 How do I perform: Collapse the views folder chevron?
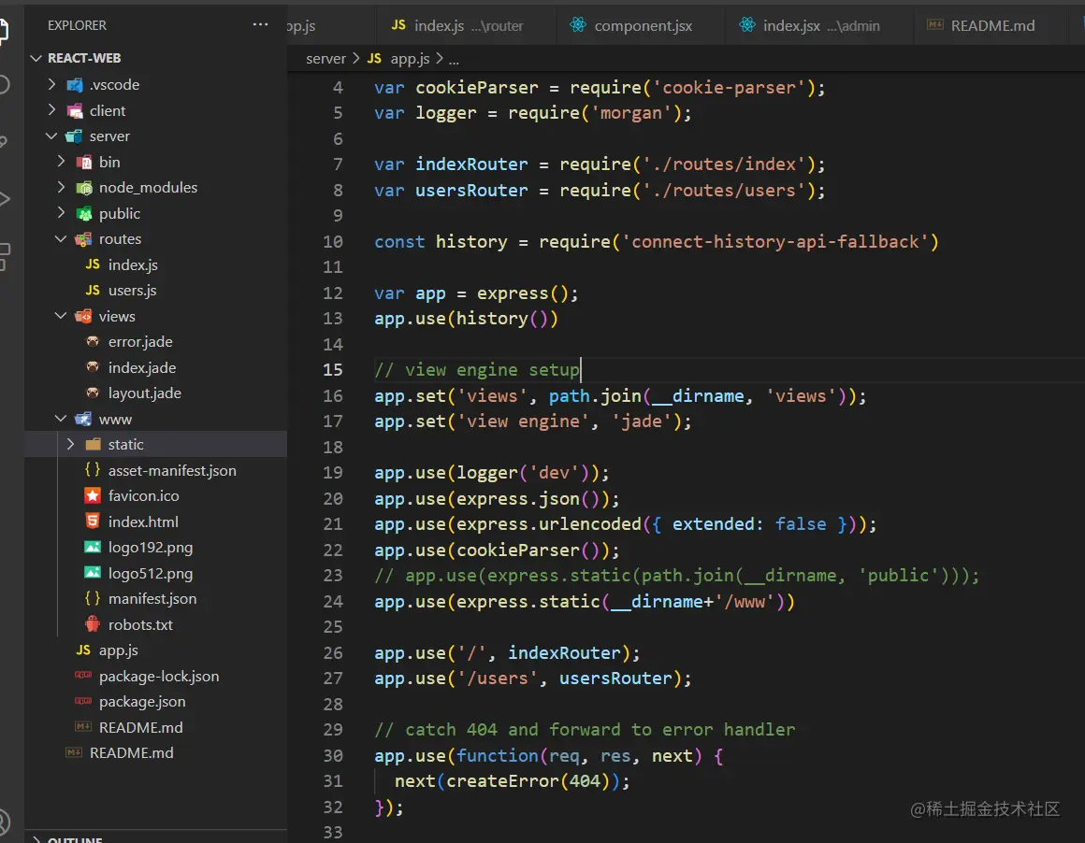[62, 316]
